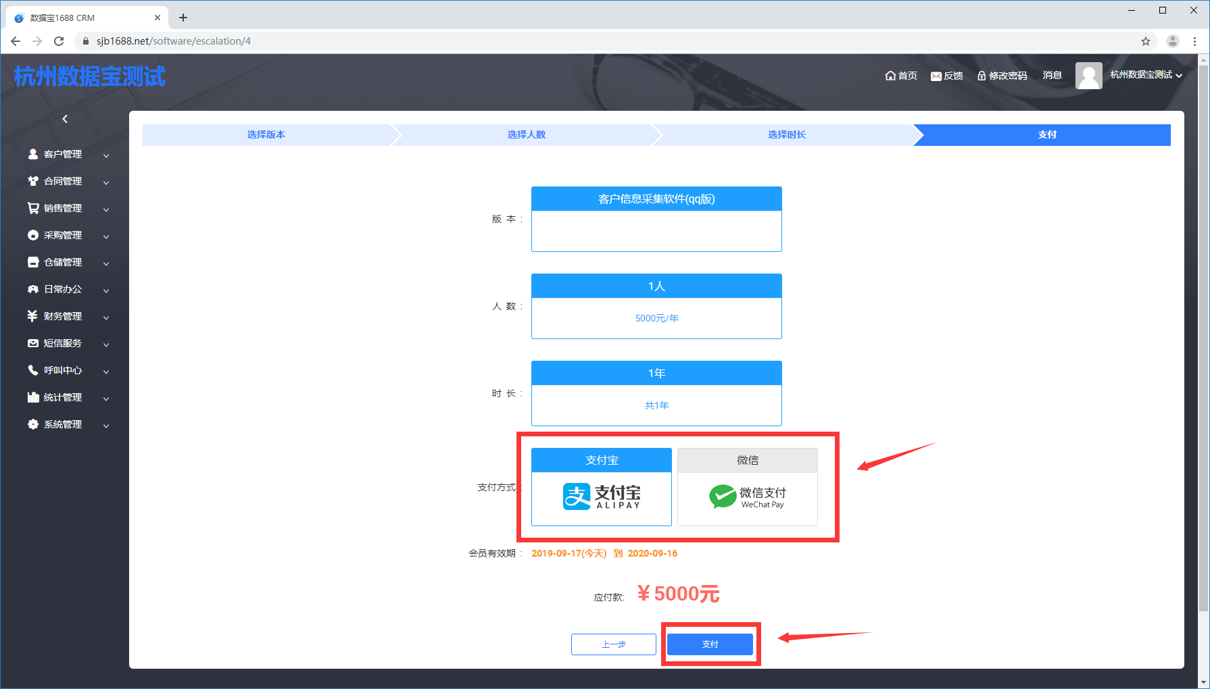The width and height of the screenshot is (1210, 689).
Task: Click the 财务管理 yen icon
Action: tap(32, 316)
